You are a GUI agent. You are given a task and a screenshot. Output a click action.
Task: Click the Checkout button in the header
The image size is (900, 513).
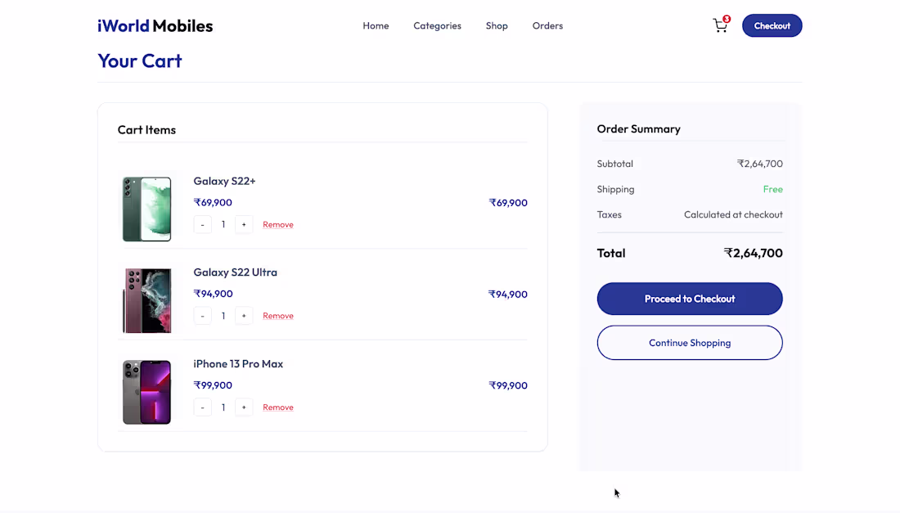pyautogui.click(x=772, y=26)
